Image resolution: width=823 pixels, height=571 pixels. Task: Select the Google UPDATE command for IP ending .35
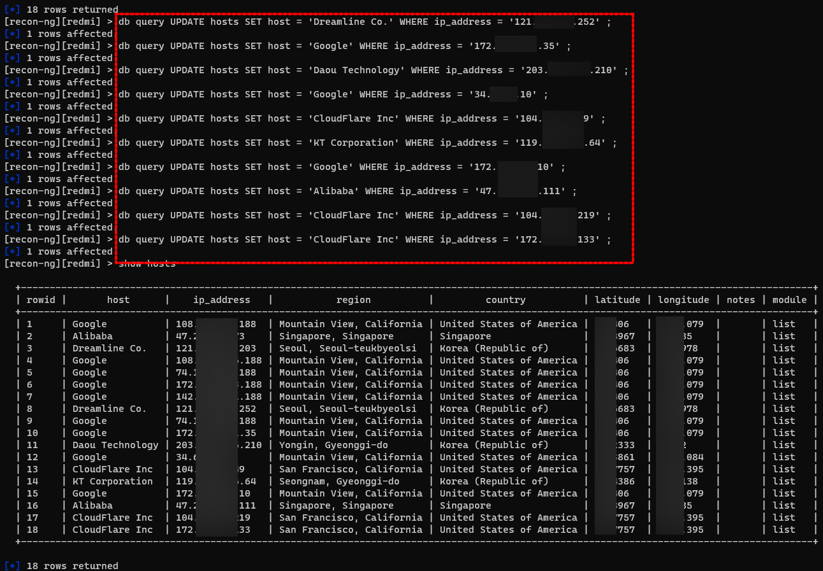click(345, 46)
